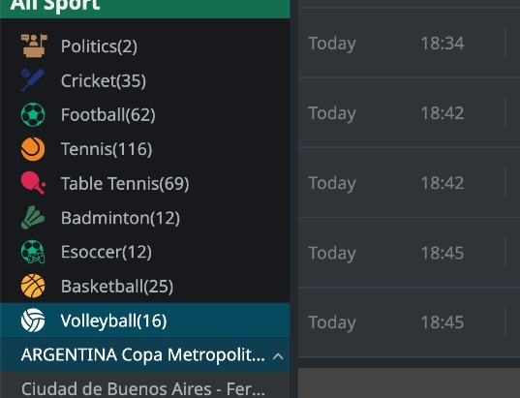The image size is (520, 398).
Task: Click the Basketball icon
Action: pyautogui.click(x=33, y=286)
